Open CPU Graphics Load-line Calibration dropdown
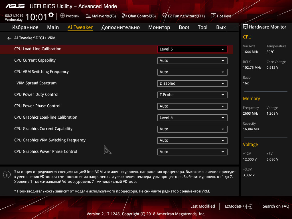The height and width of the screenshot is (219, 292). 192,118
